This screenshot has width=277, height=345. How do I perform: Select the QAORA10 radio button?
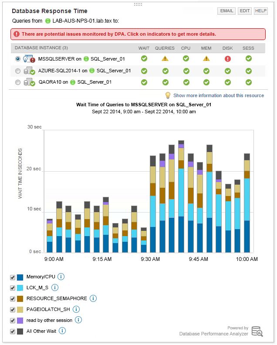pyautogui.click(x=18, y=82)
